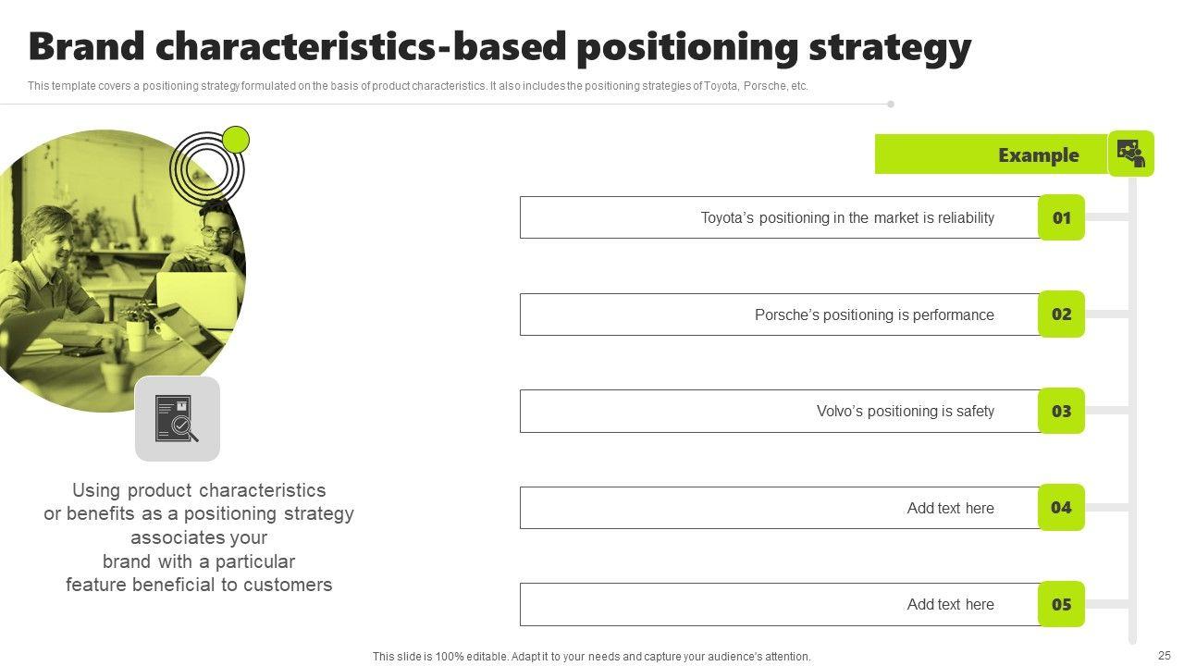The width and height of the screenshot is (1184, 666).
Task: Select the green 03 number badge
Action: (x=1061, y=411)
